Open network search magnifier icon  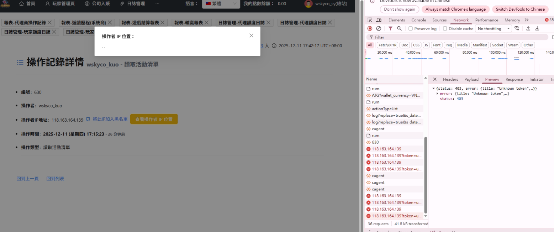coord(399,28)
